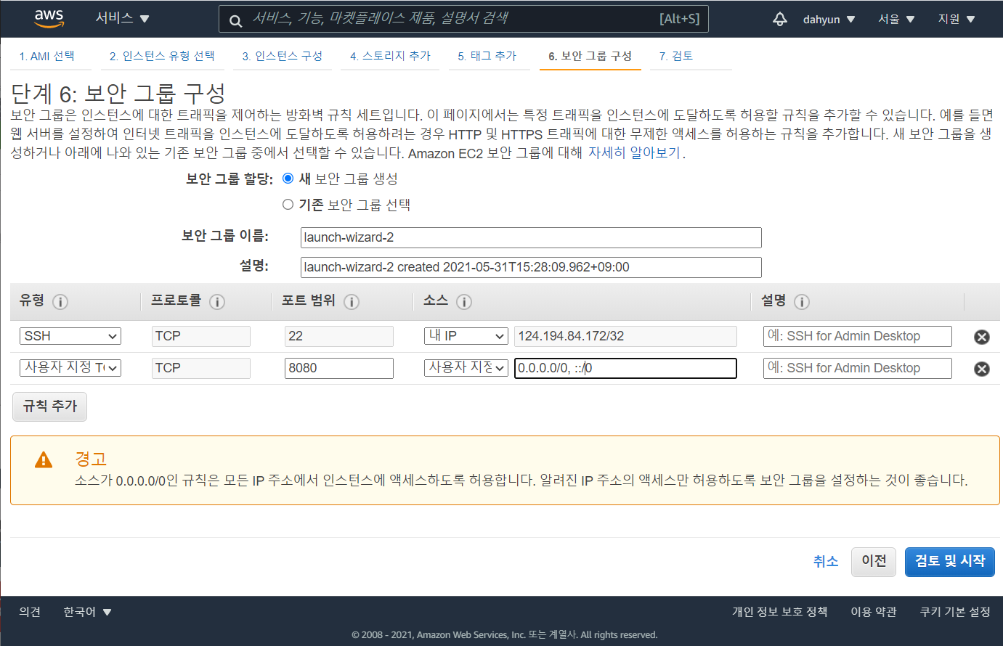Click the 경고 warning heading

[91, 459]
